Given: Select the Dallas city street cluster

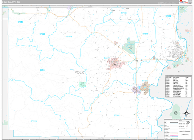Looking at the screenshot, I should click(115, 63).
